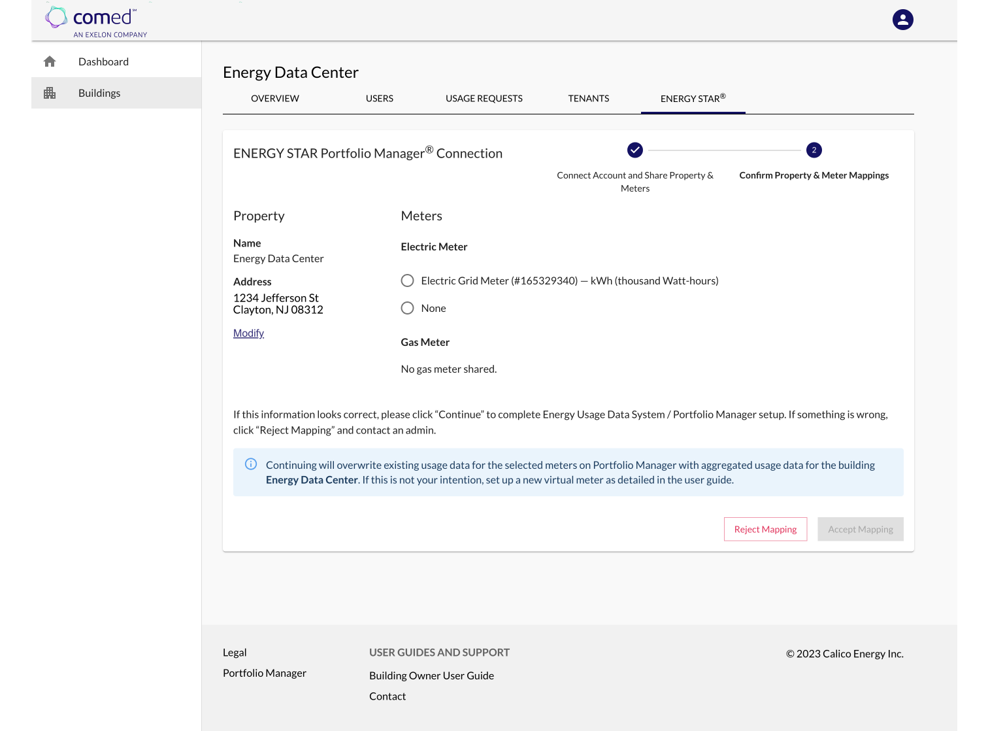
Task: Open the Building Owner User Guide link
Action: [431, 675]
